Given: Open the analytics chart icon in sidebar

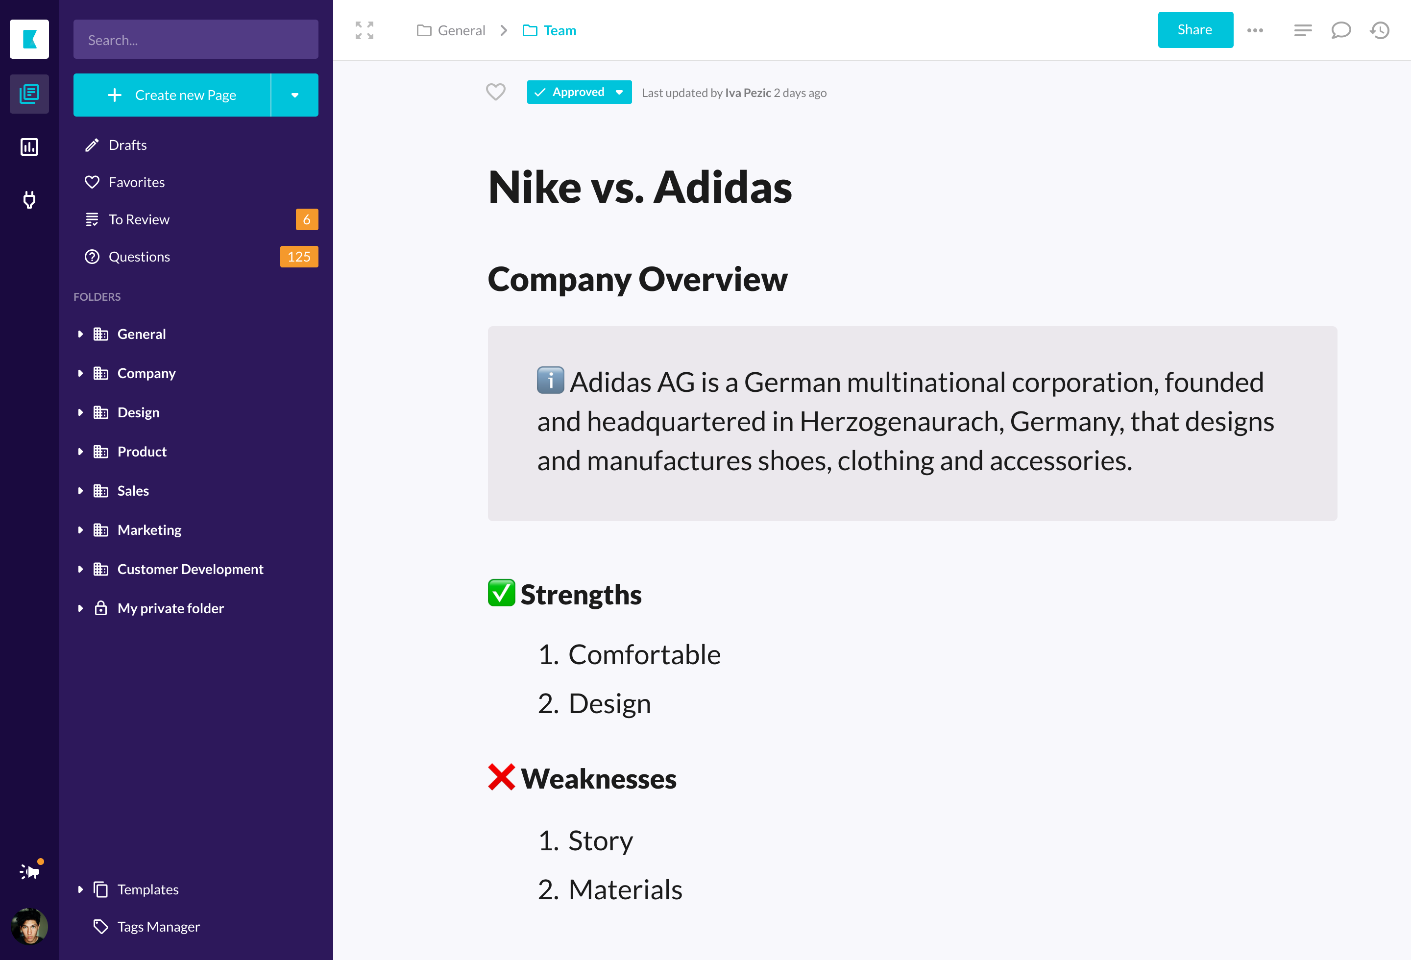Looking at the screenshot, I should tap(29, 147).
